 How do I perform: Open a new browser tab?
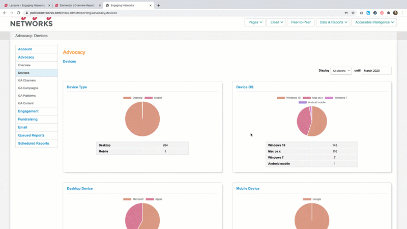159,5
